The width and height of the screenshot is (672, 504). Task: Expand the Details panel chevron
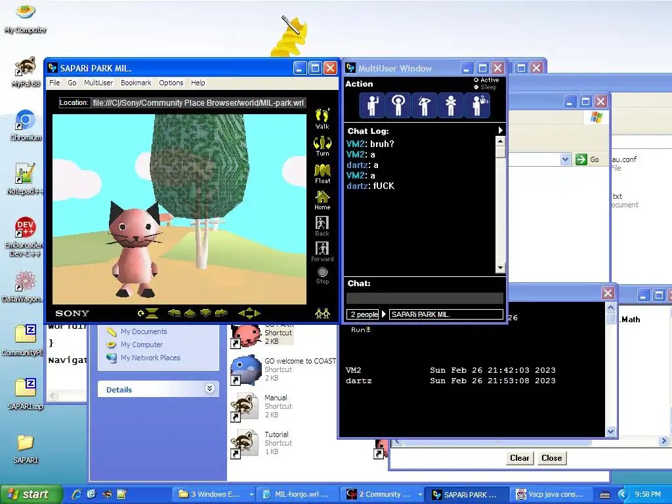click(209, 388)
